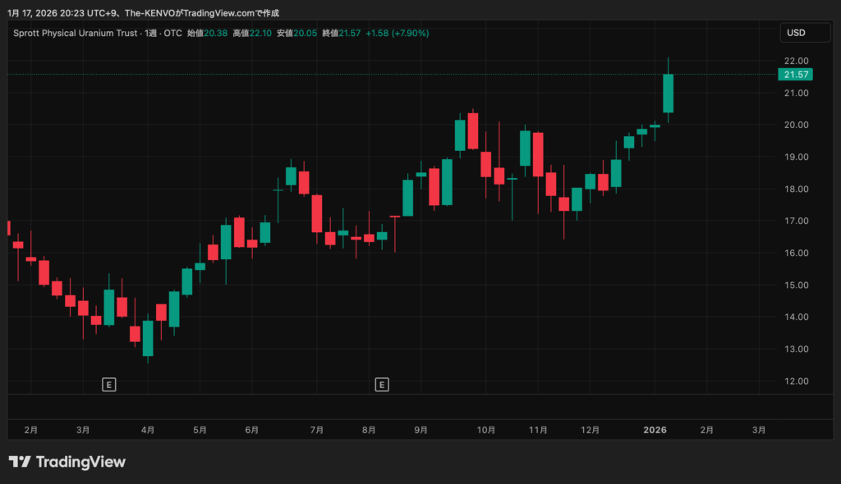Click the 9月 label on the time axis
The image size is (841, 484).
[x=421, y=430]
